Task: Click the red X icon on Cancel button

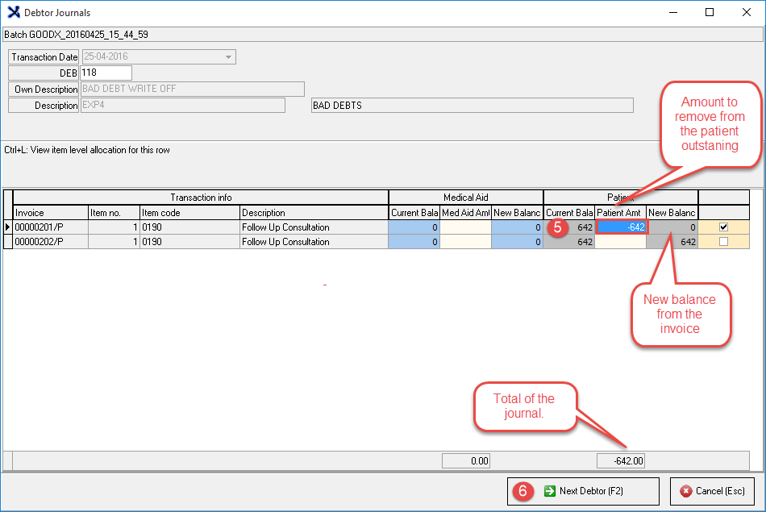Action: [x=686, y=490]
